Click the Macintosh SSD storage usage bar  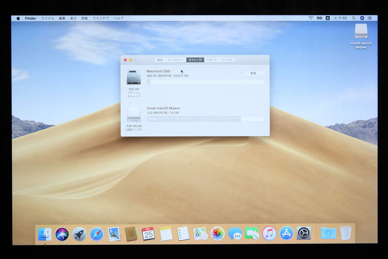[x=205, y=82]
